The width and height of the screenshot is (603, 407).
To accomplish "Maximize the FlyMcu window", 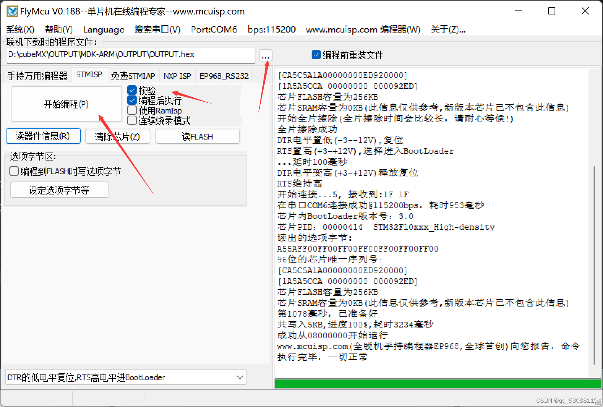I will [552, 11].
